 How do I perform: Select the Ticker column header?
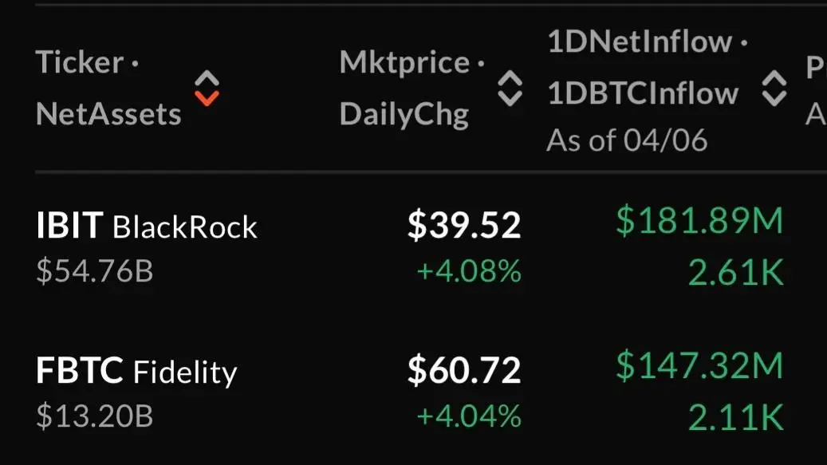coord(80,62)
